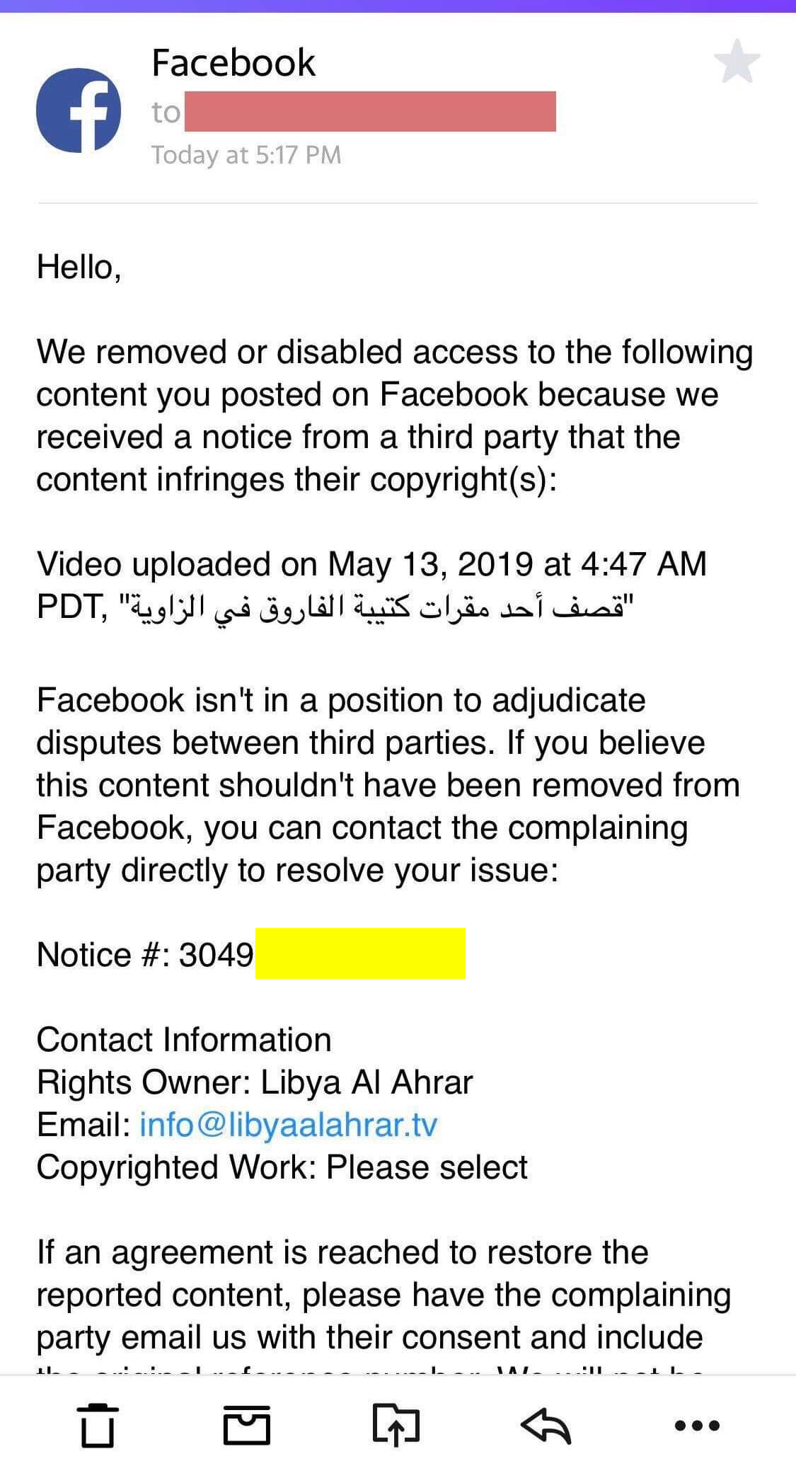Tap the Contact Information heading
This screenshot has width=796, height=1461.
[x=184, y=1039]
